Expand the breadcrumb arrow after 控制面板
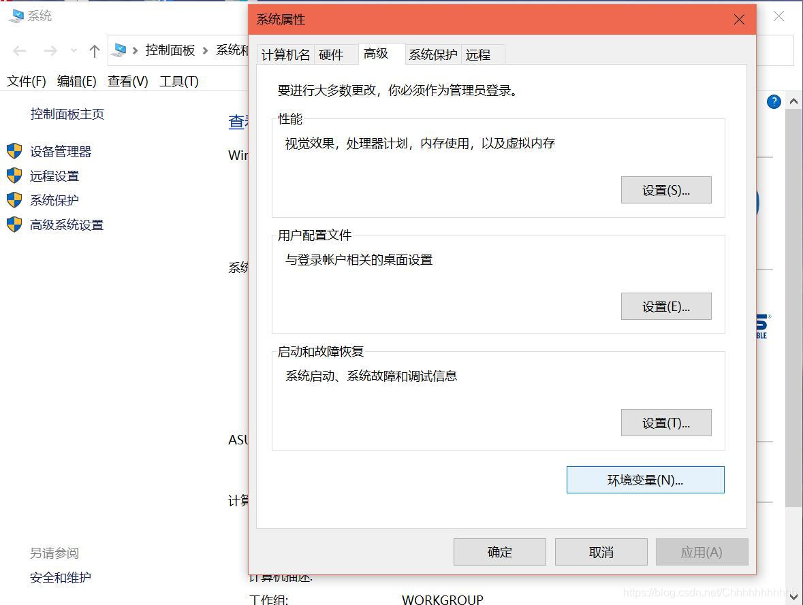 (x=204, y=50)
